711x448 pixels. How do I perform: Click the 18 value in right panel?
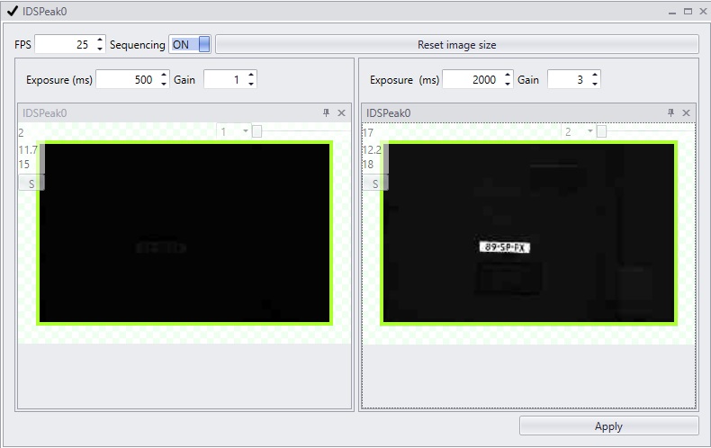(368, 164)
